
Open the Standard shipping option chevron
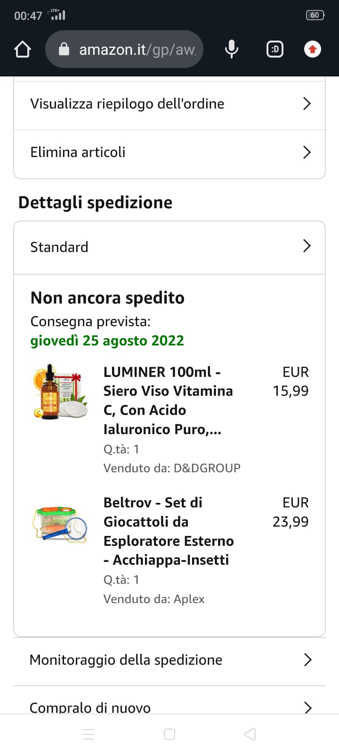tap(307, 246)
